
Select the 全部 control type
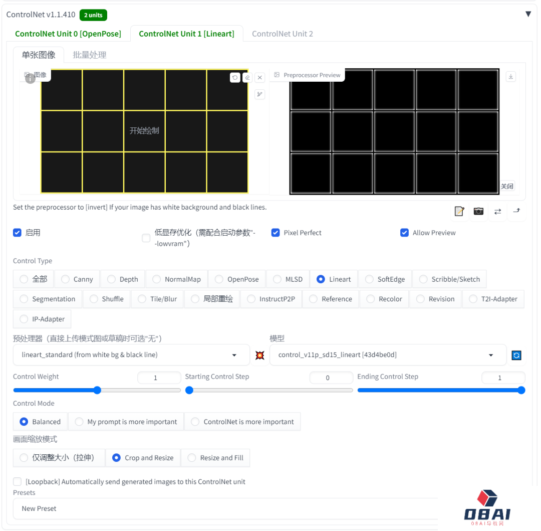click(34, 279)
